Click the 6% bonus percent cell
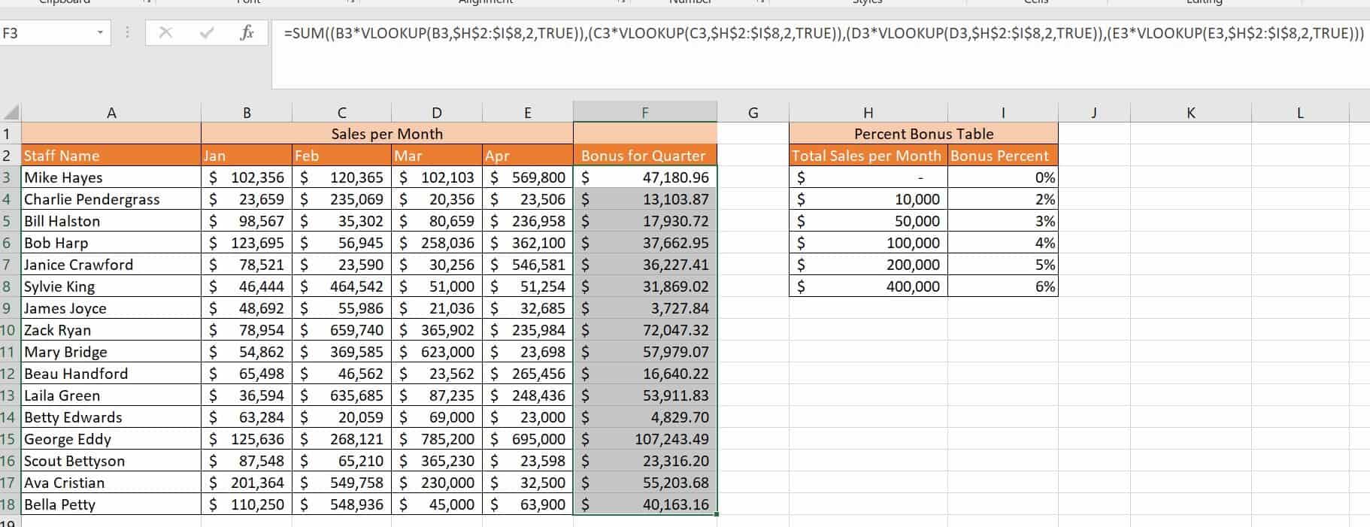 1002,286
